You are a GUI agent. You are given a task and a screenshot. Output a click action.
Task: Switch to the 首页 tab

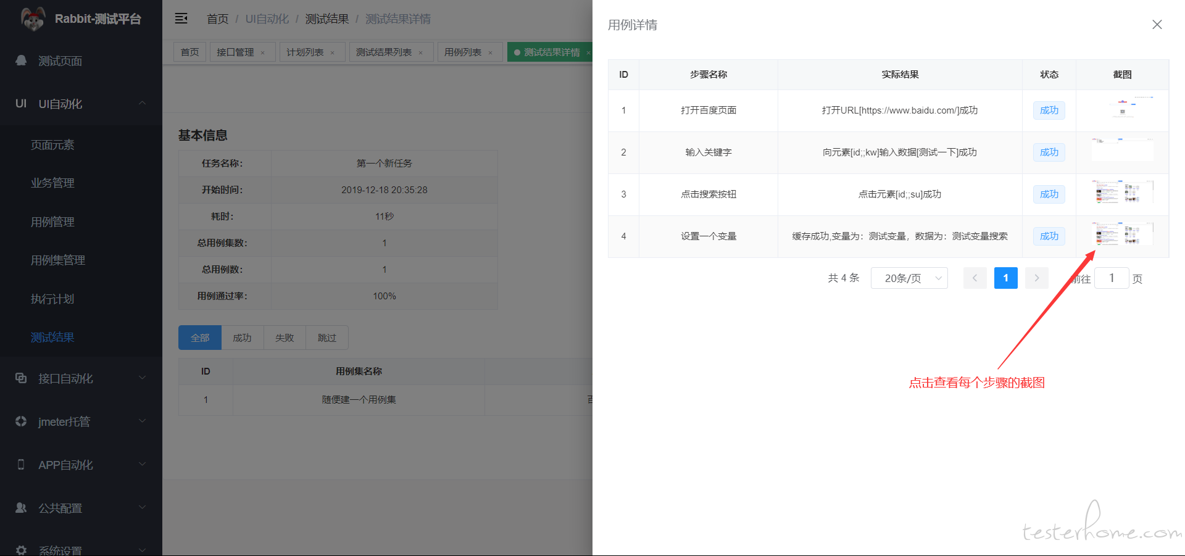pyautogui.click(x=190, y=52)
